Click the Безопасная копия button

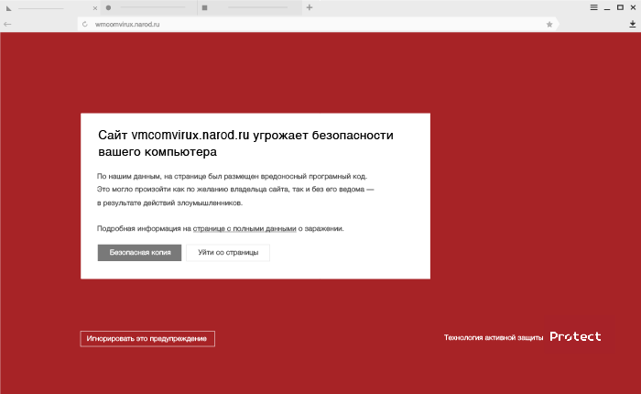(x=139, y=253)
